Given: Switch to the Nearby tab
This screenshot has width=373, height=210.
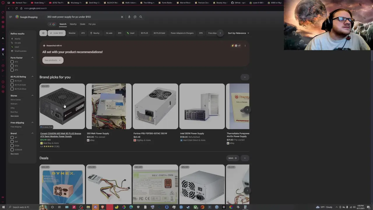Looking at the screenshot, I should click(73, 24).
